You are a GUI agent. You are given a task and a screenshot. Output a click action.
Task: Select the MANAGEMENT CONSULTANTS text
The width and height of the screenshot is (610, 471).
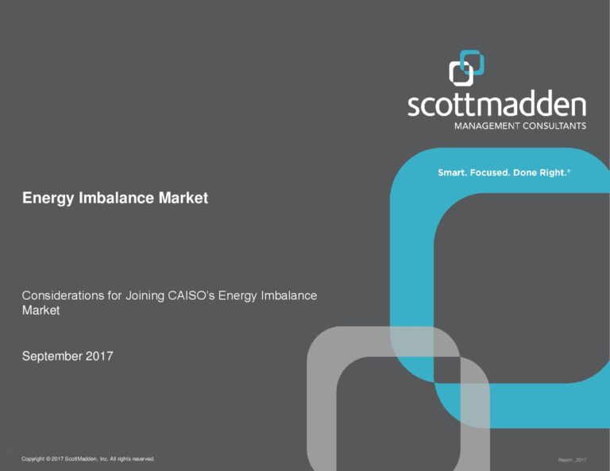click(519, 125)
